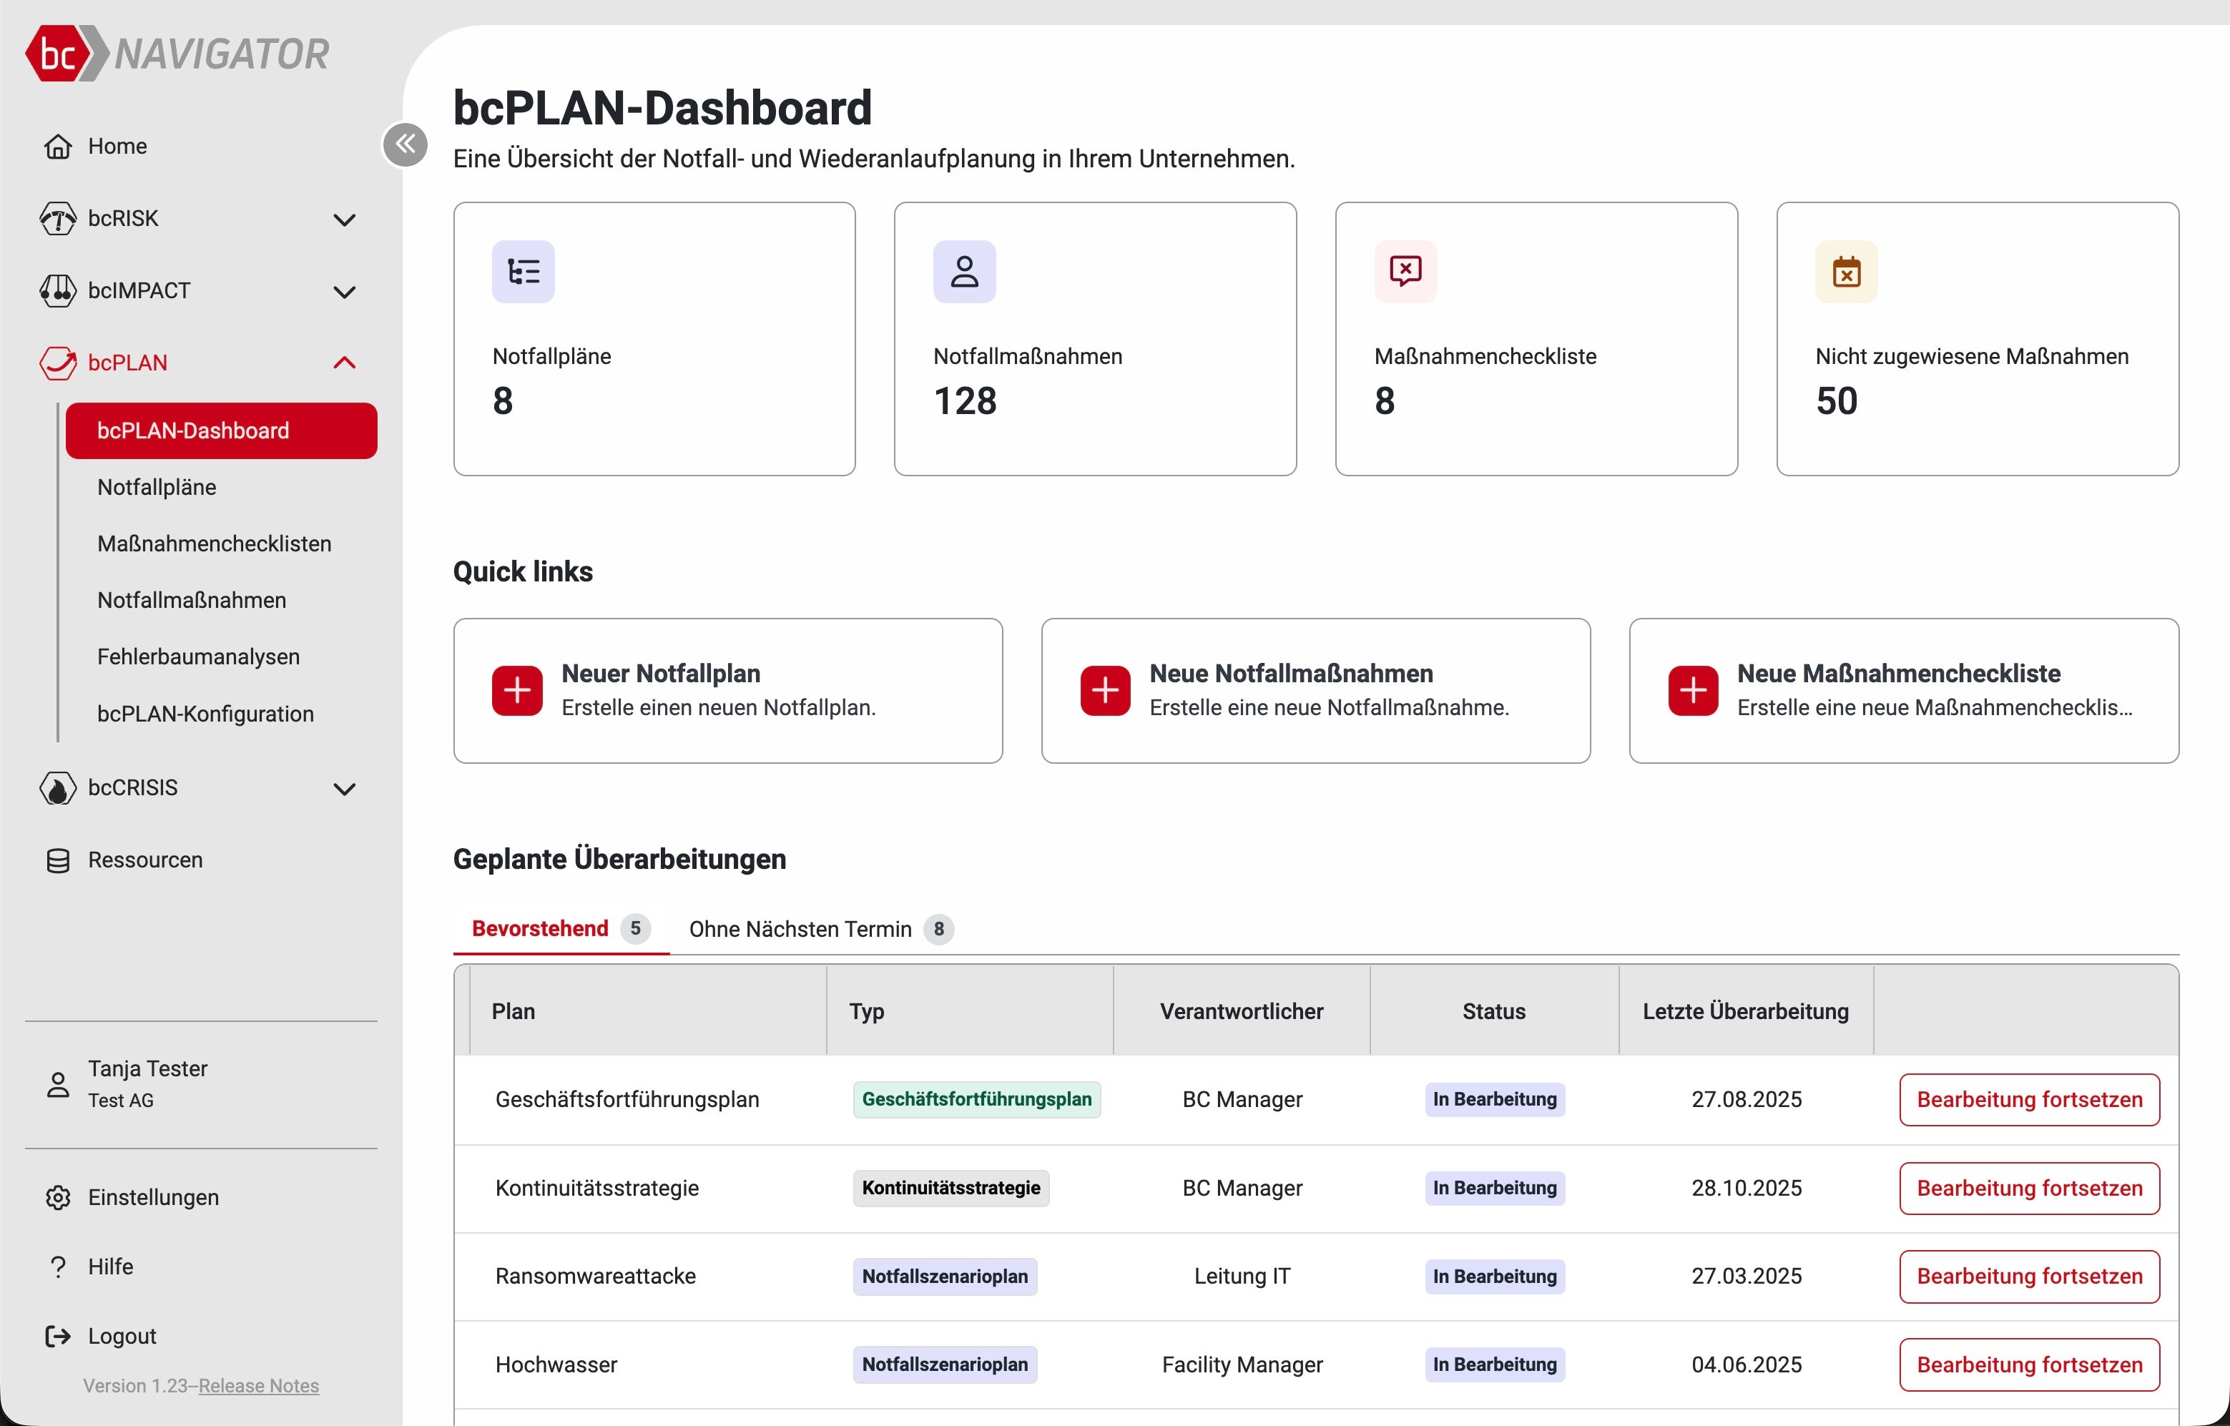Click the Notfallmaßnahmen person card icon
Viewport: 2230px width, 1426px height.
(x=964, y=271)
